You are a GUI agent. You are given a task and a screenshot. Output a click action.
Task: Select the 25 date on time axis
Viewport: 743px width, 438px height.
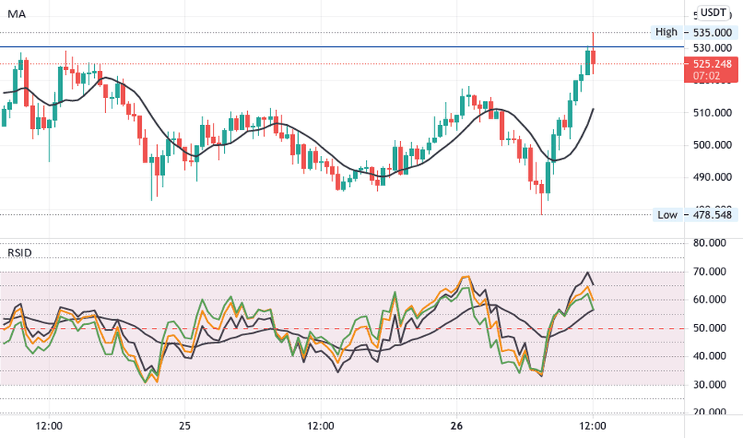point(185,426)
